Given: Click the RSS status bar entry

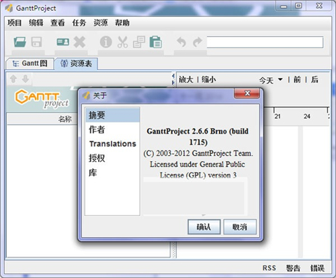Looking at the screenshot, I should click(269, 268).
